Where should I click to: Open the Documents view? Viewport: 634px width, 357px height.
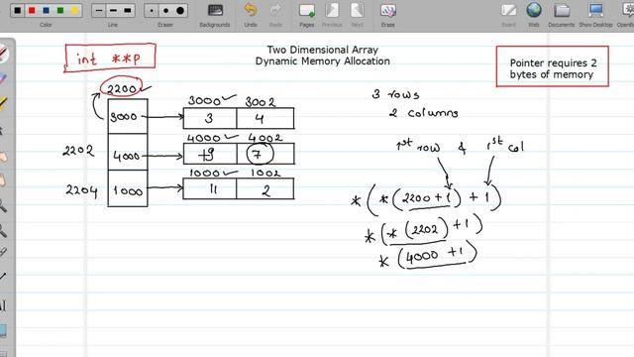[562, 15]
